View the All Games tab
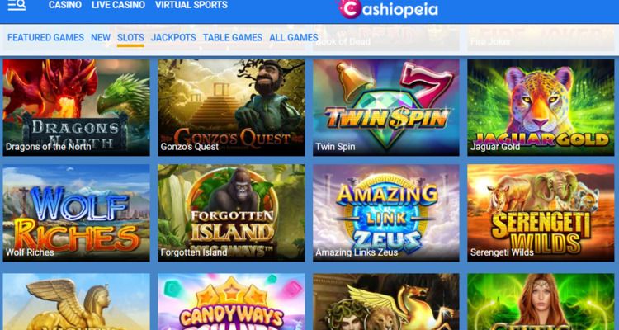Screen dimensions: 619x330 (294, 37)
